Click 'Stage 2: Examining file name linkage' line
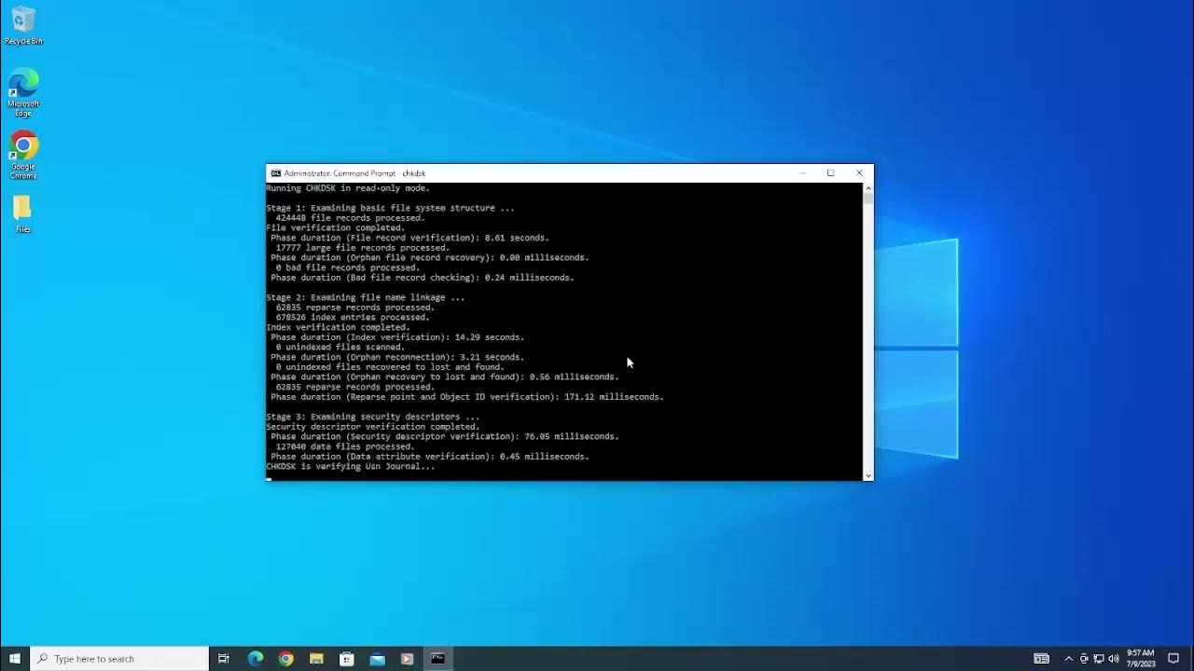 [x=366, y=297]
